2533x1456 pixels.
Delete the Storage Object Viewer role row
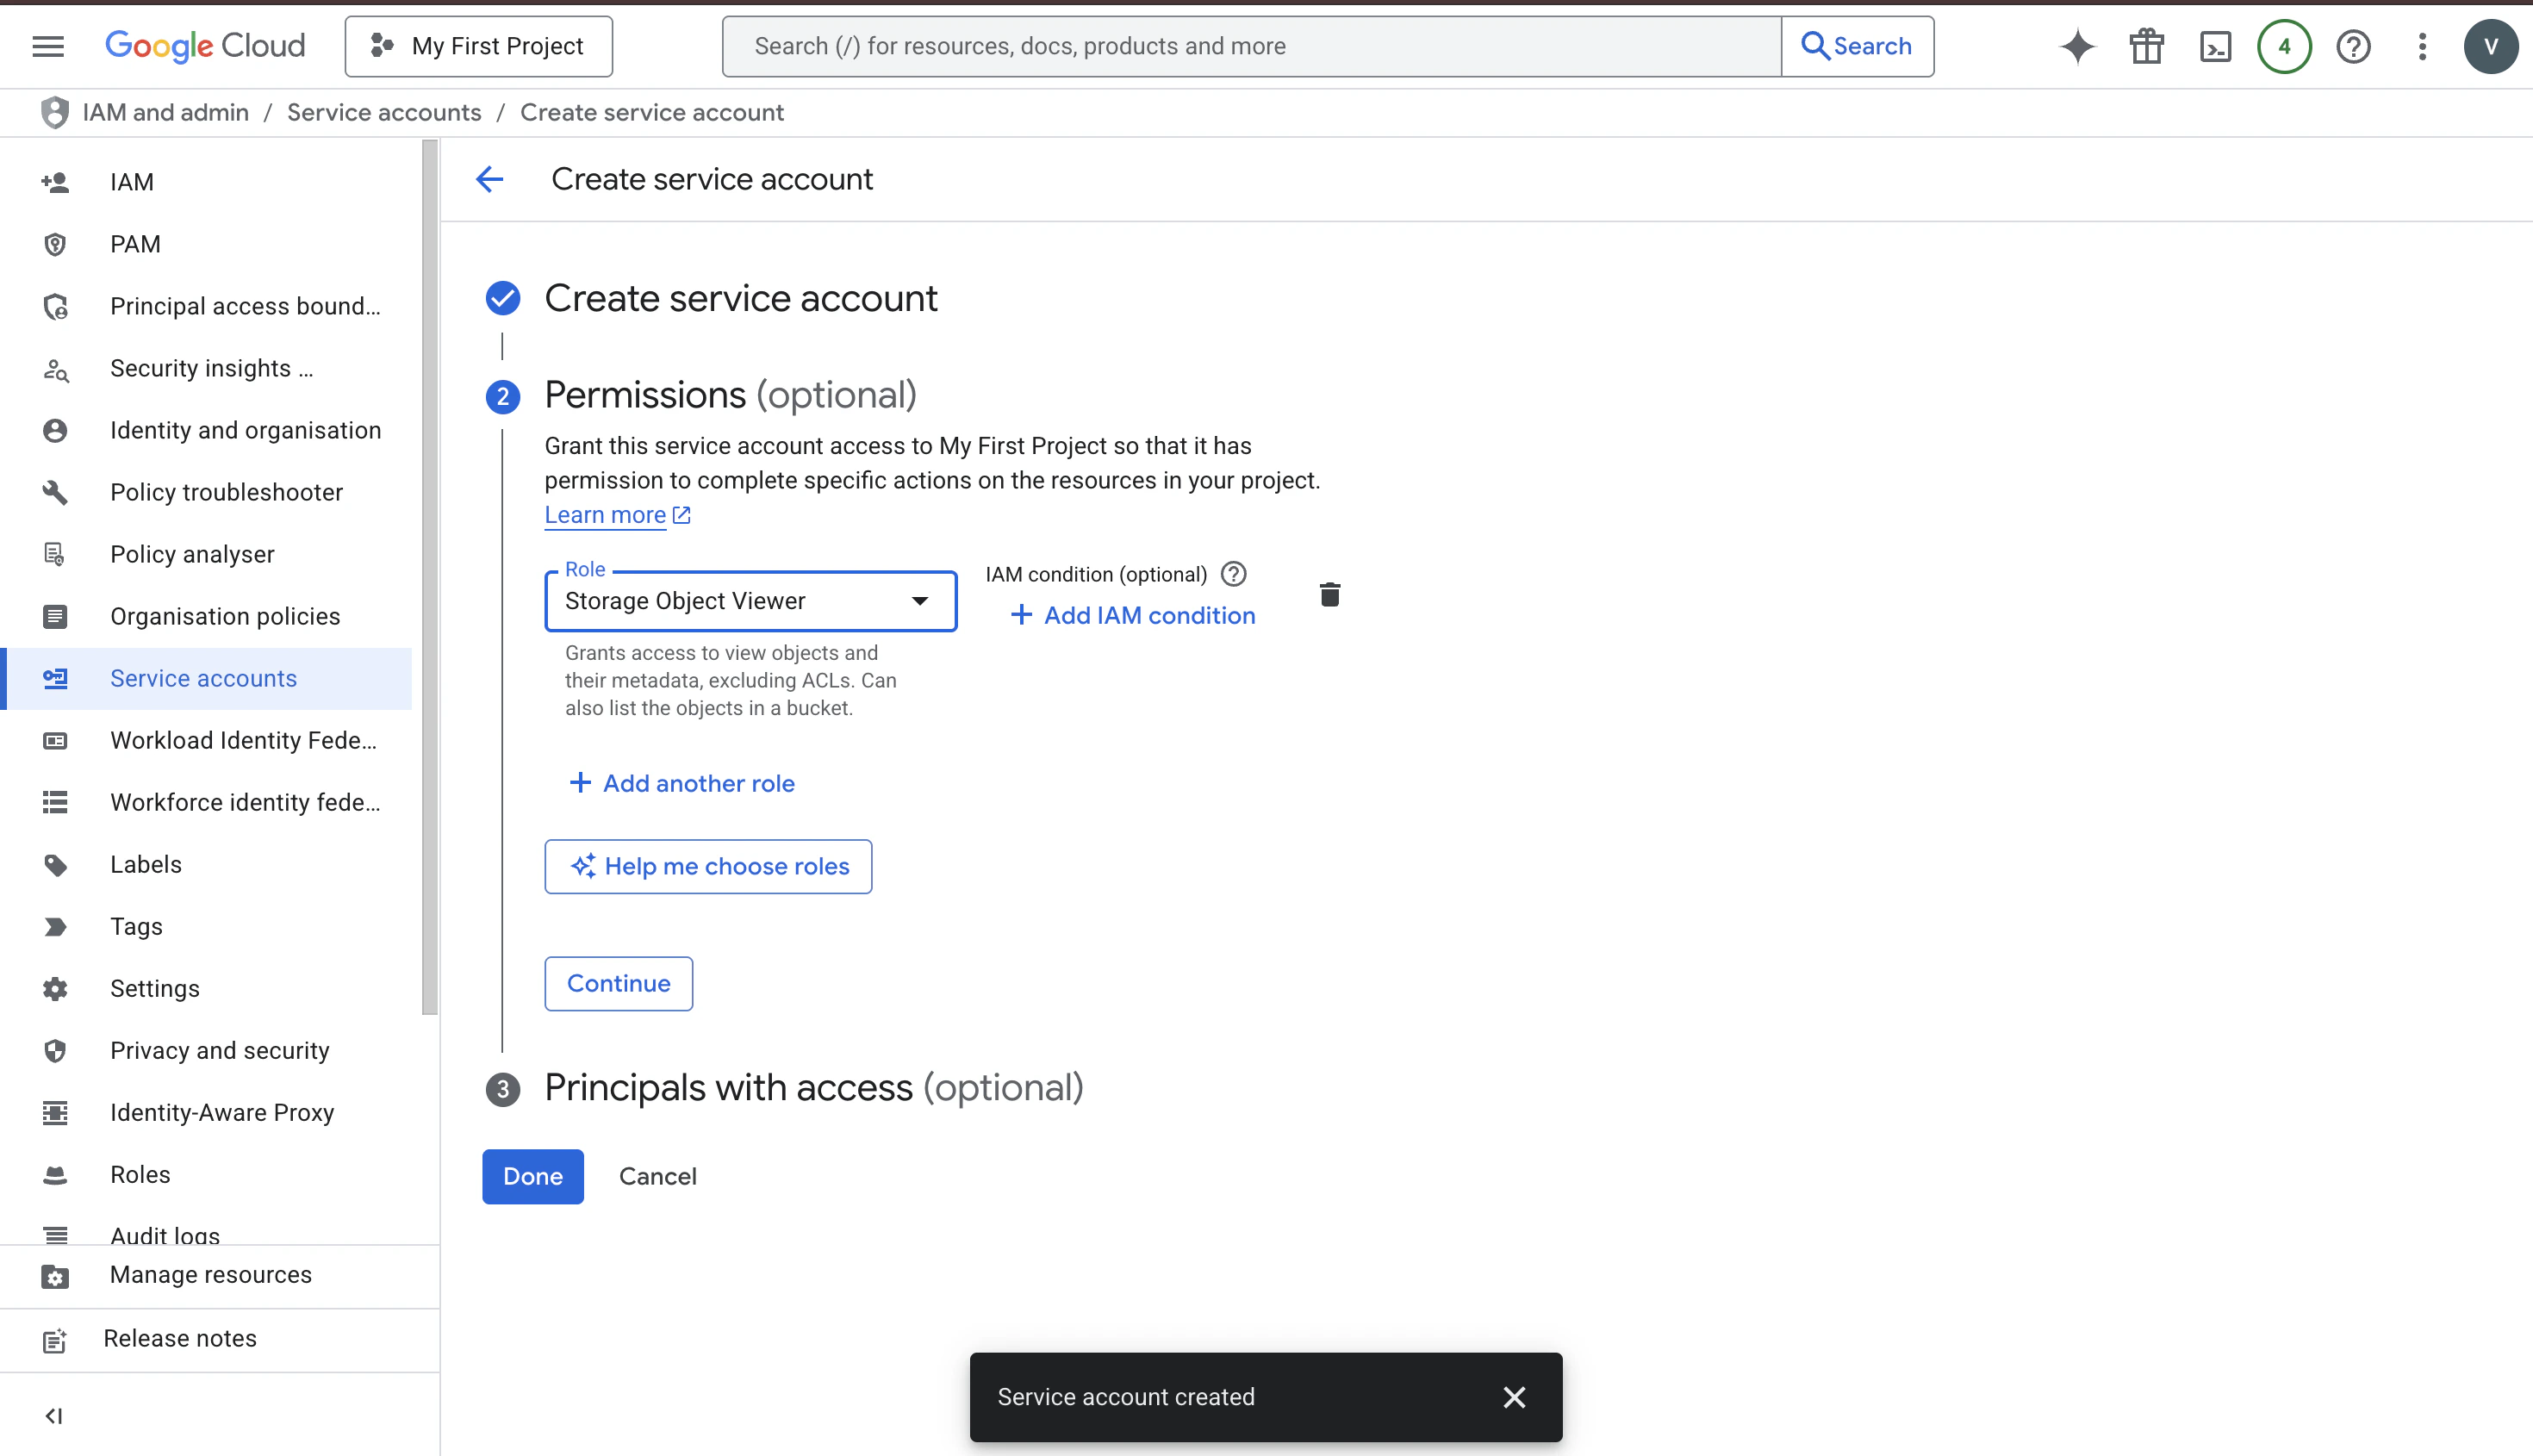[1329, 595]
